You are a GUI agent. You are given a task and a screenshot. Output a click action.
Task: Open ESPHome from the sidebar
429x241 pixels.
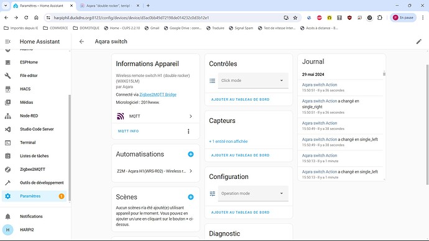pos(35,62)
